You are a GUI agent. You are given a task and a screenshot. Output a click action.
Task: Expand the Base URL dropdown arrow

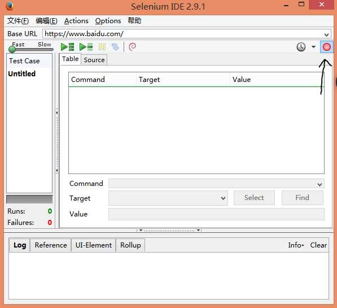tap(326, 34)
